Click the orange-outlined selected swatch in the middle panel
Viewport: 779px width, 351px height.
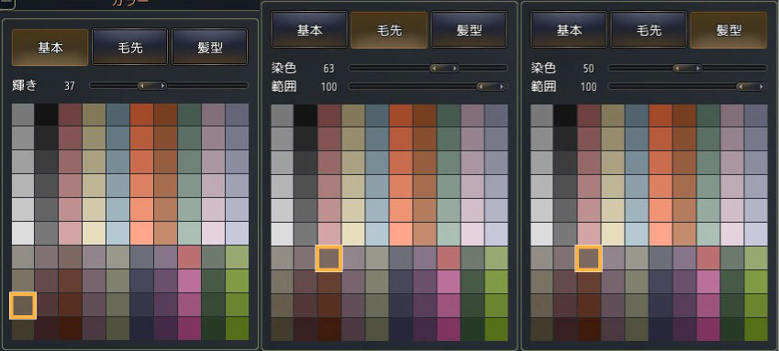click(x=328, y=258)
